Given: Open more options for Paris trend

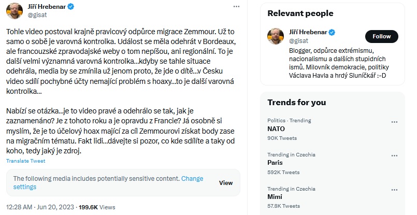Looking at the screenshot, I should (x=394, y=155).
